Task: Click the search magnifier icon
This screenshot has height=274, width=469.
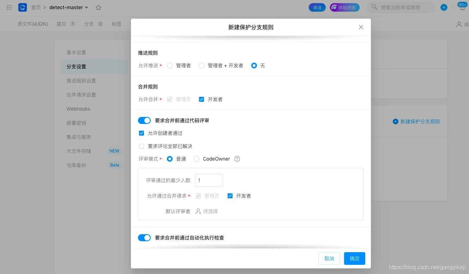Action: point(374,7)
